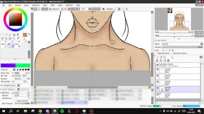Hide Layer8 with its eye icon
This screenshot has width=204, height=114.
tap(157, 69)
